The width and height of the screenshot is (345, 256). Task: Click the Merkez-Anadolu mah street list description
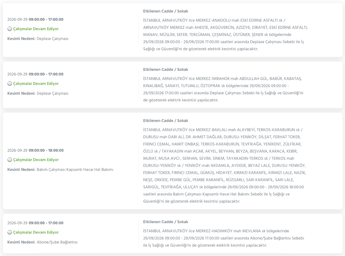coord(225,35)
